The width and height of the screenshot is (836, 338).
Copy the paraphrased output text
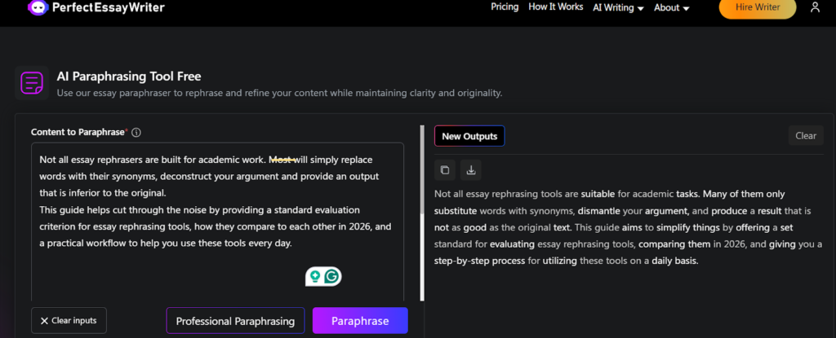click(x=445, y=170)
